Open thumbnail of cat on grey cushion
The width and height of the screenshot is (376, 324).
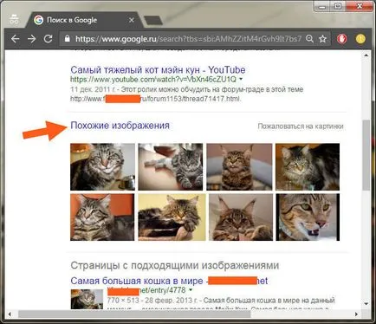[x=239, y=166]
